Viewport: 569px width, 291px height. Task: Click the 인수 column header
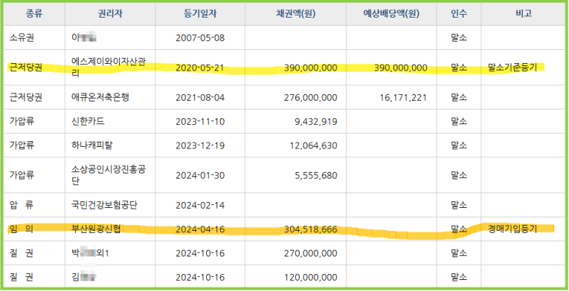click(x=459, y=14)
